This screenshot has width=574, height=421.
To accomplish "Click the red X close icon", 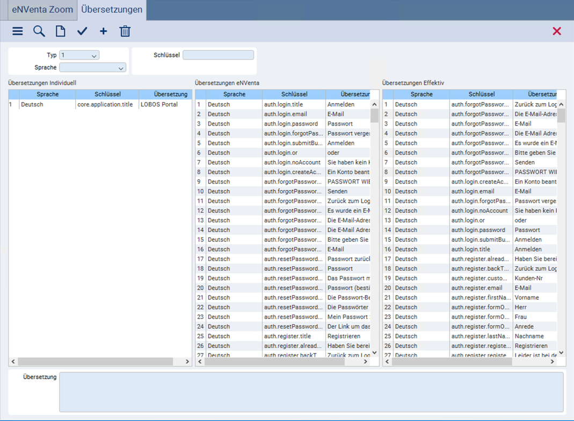I will point(557,31).
